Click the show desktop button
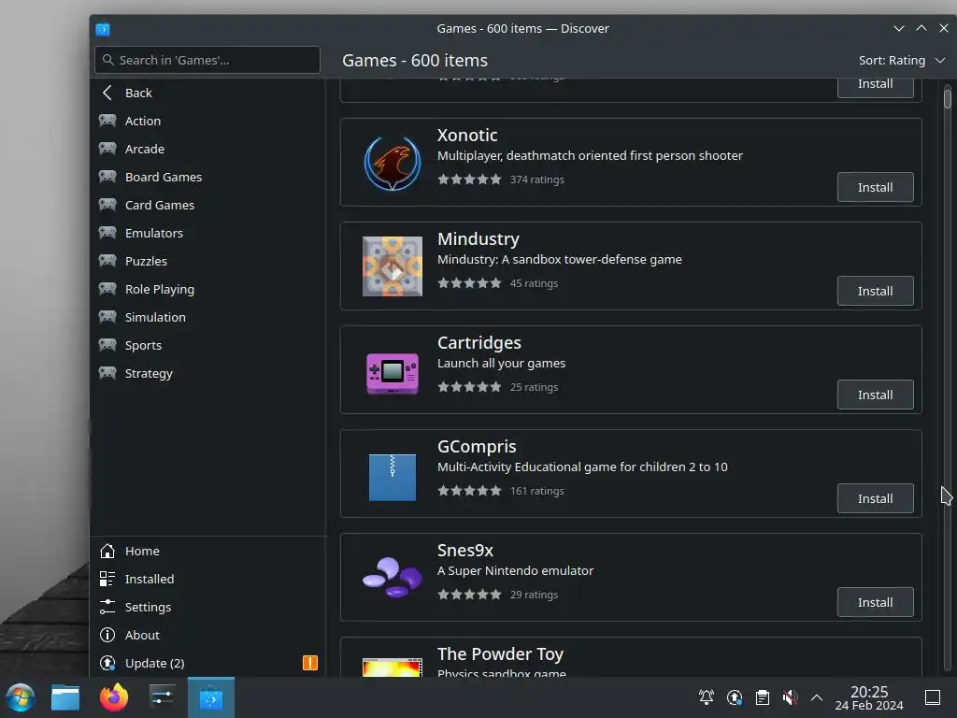 pyautogui.click(x=933, y=697)
